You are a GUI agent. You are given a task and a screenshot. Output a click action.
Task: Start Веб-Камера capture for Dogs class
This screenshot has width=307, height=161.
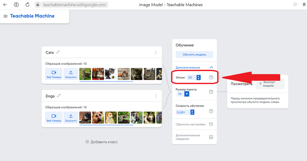point(54,118)
